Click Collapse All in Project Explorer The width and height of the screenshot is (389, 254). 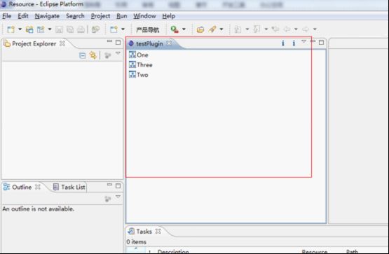point(83,55)
